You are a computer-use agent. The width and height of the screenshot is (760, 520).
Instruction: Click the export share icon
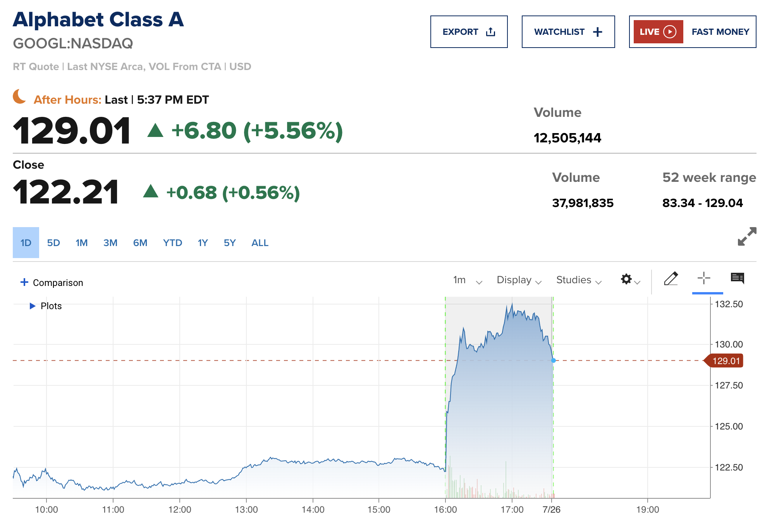click(490, 32)
